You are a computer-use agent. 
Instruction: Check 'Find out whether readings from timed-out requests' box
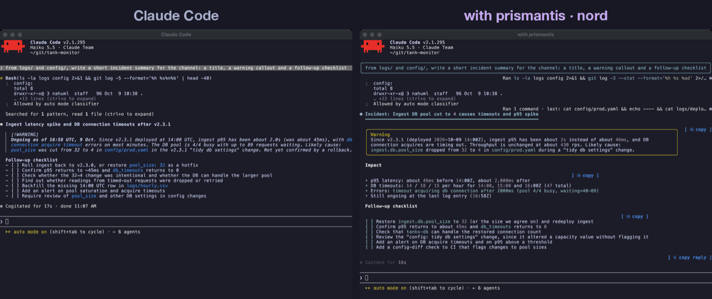[x=15, y=180]
